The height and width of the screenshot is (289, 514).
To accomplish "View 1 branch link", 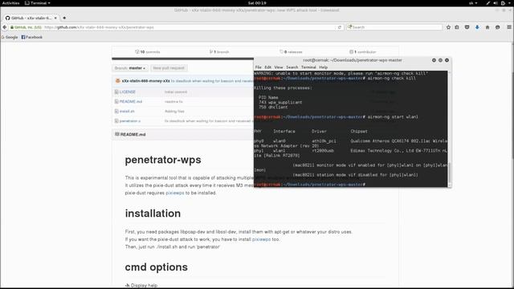I will (x=219, y=51).
